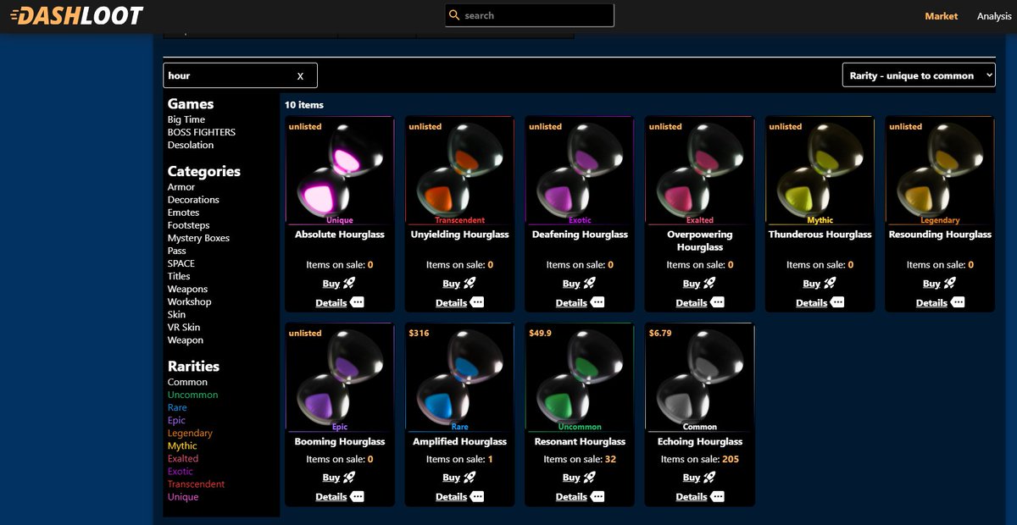Click rocket icon beside Absolute Hourglass Buy

pos(350,283)
